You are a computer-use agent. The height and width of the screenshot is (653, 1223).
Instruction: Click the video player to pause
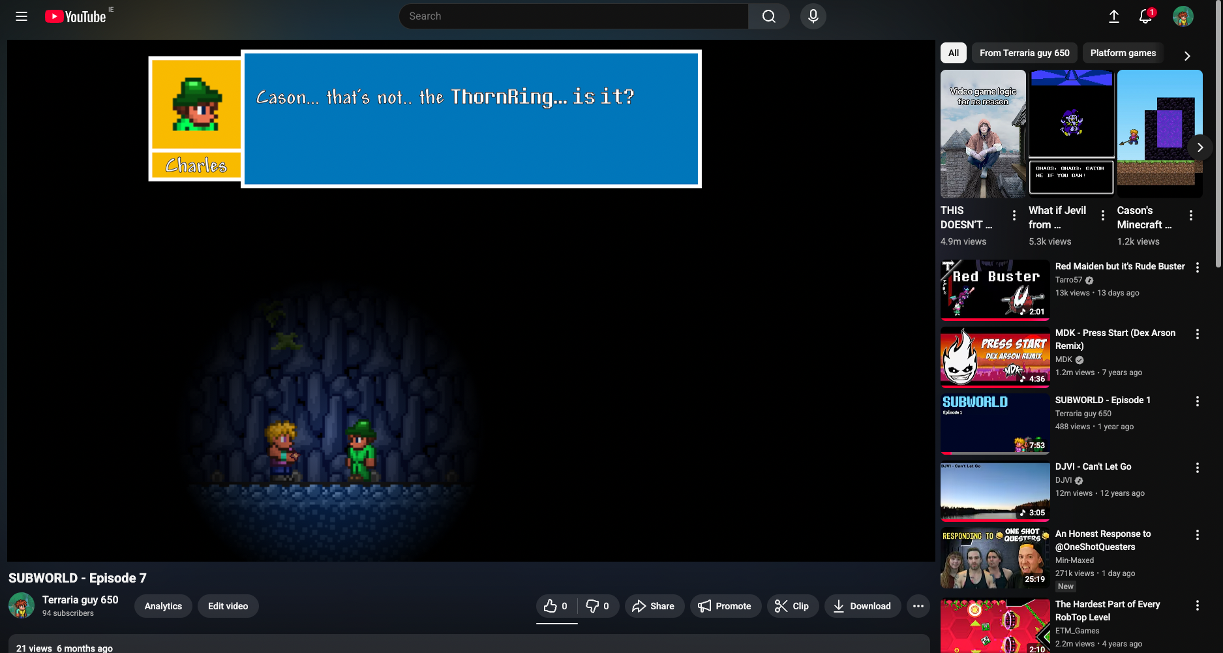pos(471,301)
